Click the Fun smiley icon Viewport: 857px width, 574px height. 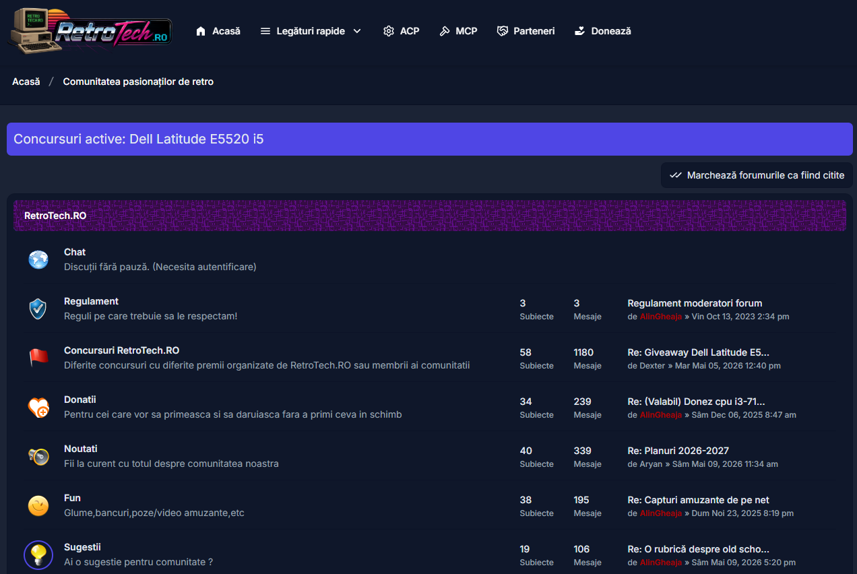click(x=38, y=505)
